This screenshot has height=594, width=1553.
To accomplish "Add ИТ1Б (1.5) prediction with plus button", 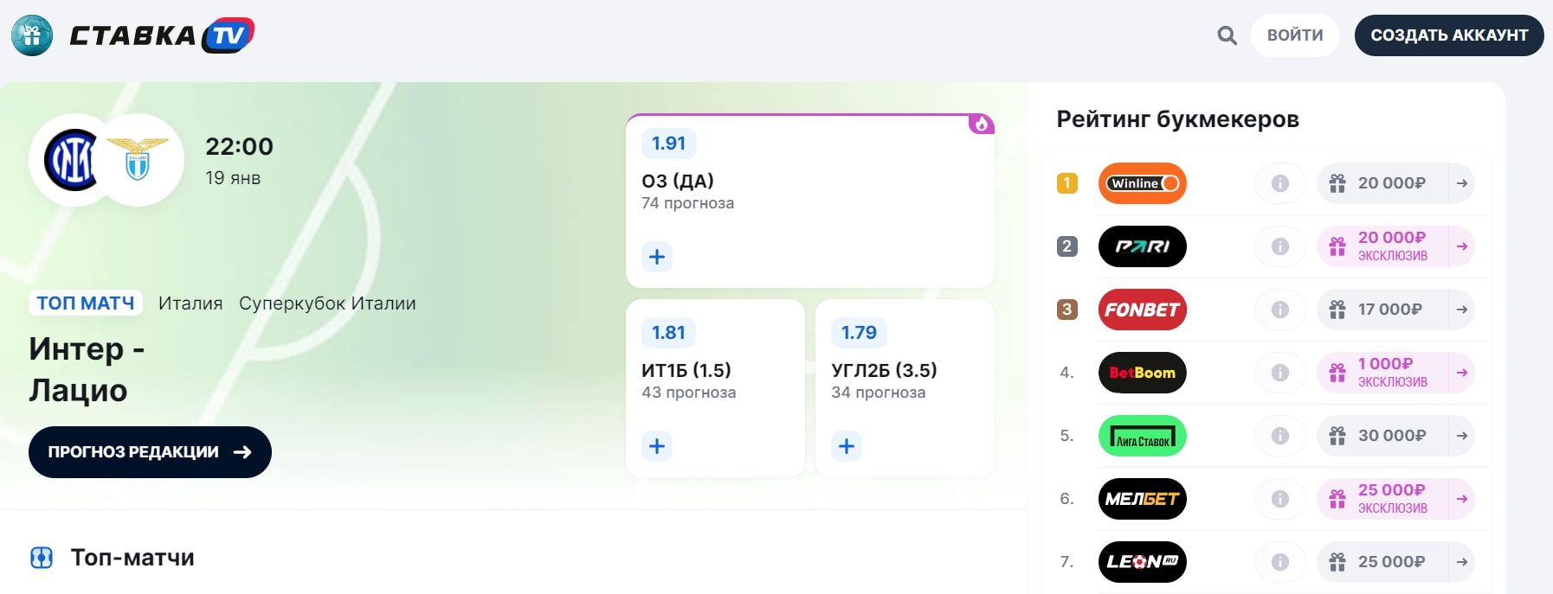I will coord(657,446).
